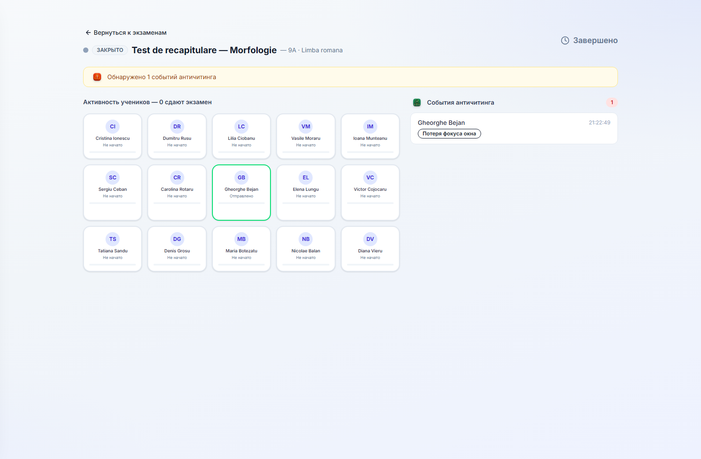Image resolution: width=701 pixels, height=459 pixels.
Task: Select the Victor Cojocaru name label
Action: tap(370, 189)
